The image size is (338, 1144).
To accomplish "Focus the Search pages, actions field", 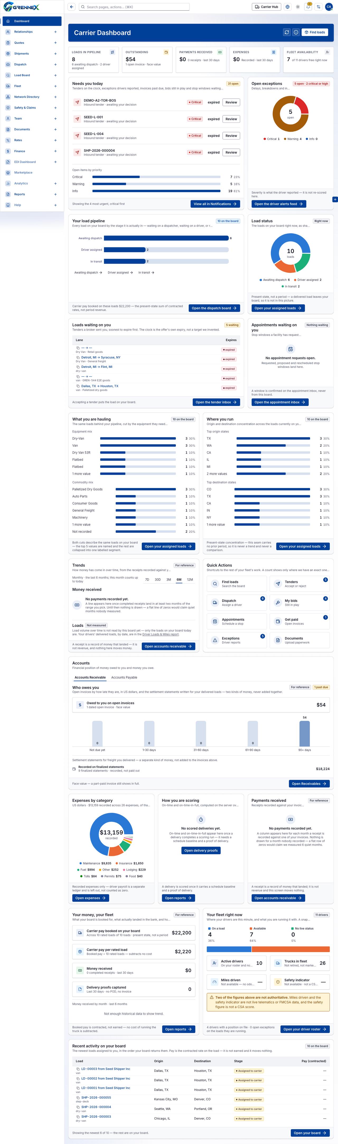I will click(x=134, y=7).
